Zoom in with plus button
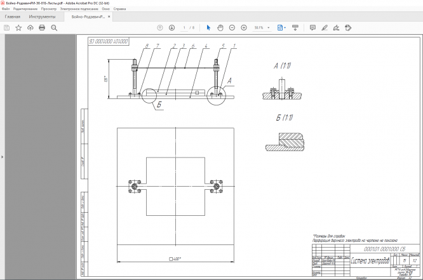 [x=244, y=28]
